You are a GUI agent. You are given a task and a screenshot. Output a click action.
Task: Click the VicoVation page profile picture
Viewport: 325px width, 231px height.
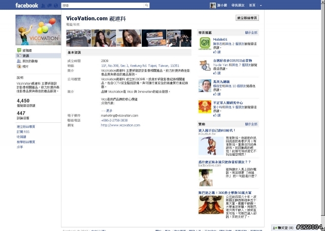(38, 30)
